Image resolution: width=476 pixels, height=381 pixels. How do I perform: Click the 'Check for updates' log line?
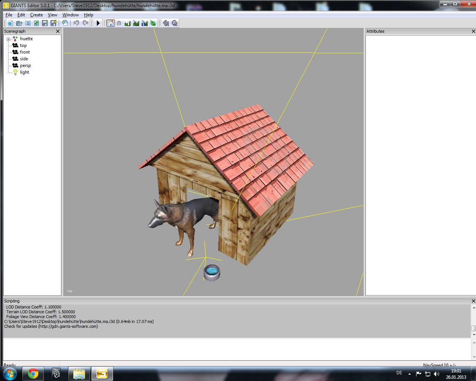51,326
